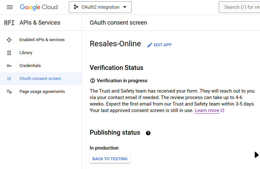Click the API logo icon

(x=9, y=23)
